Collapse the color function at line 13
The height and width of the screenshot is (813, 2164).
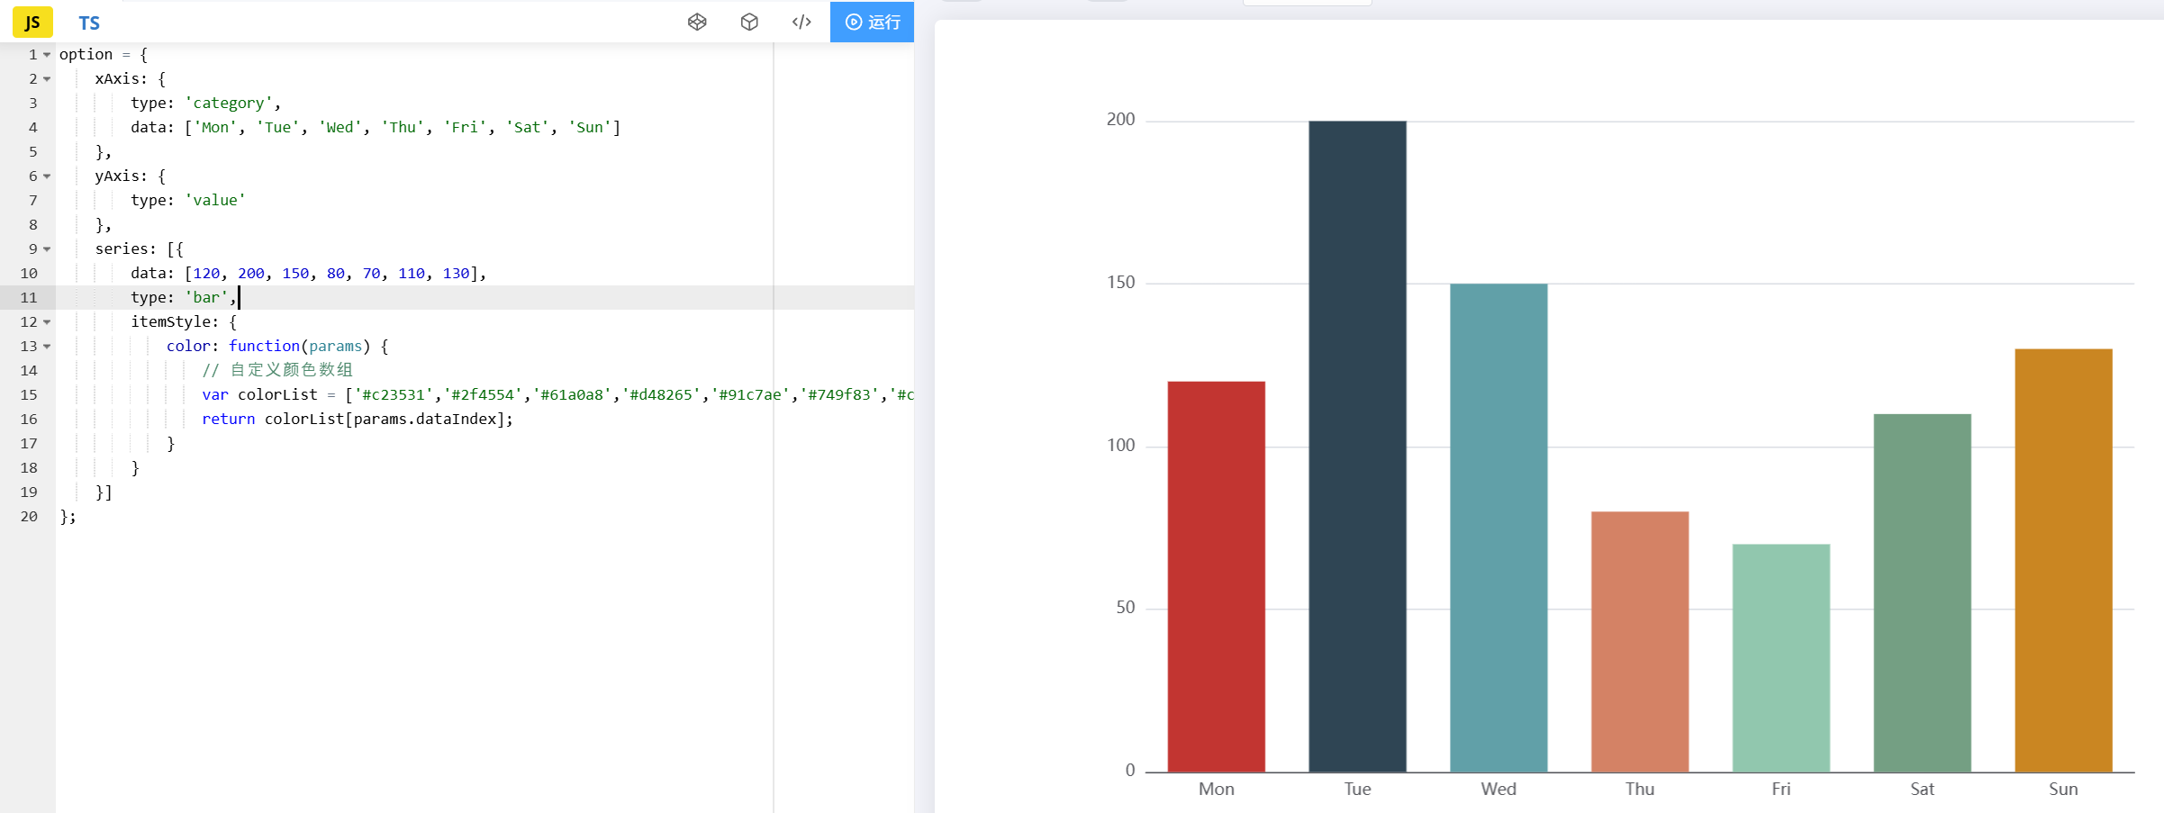(x=47, y=347)
